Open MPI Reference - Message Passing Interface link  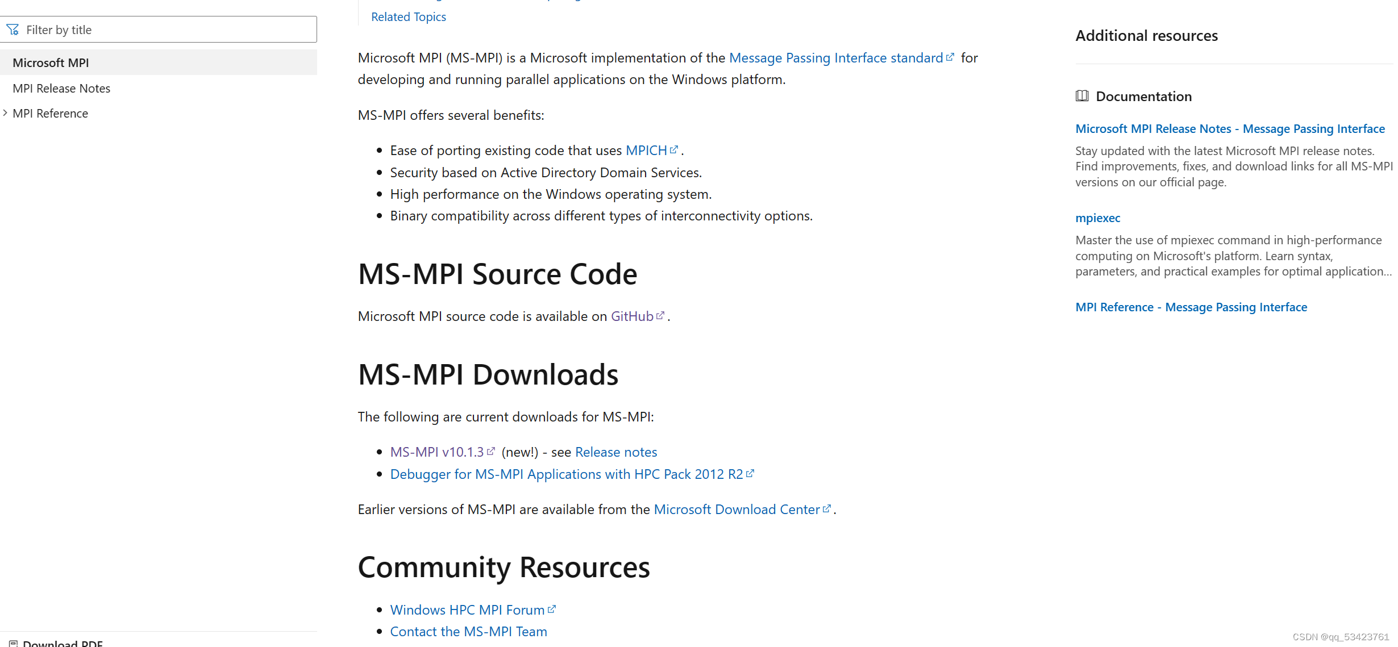pyautogui.click(x=1191, y=307)
